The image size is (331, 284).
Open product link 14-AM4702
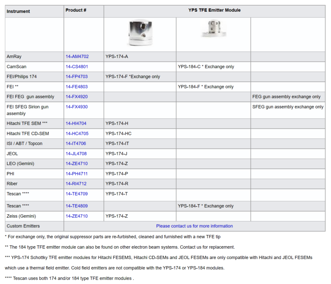(77, 57)
